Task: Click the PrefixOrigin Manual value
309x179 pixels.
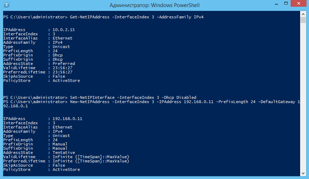Action: (x=60, y=144)
